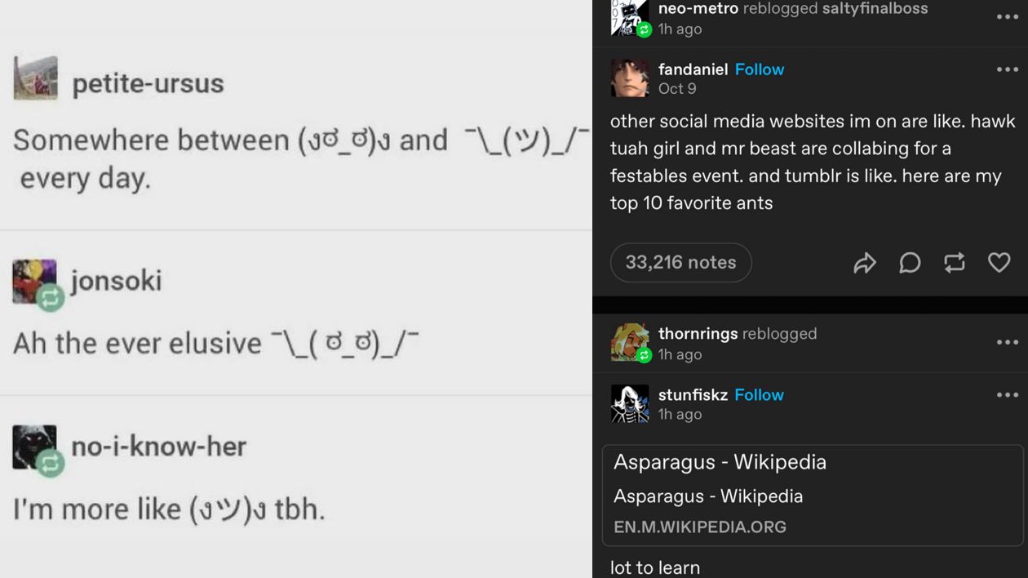1028x578 pixels.
Task: Visit saltyfinalboss's blog
Action: pyautogui.click(x=875, y=9)
